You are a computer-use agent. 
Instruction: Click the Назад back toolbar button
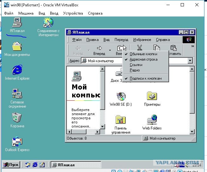pos(78,50)
